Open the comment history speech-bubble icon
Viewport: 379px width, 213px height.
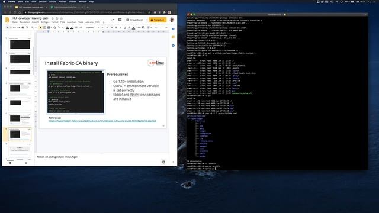pyautogui.click(x=120, y=20)
